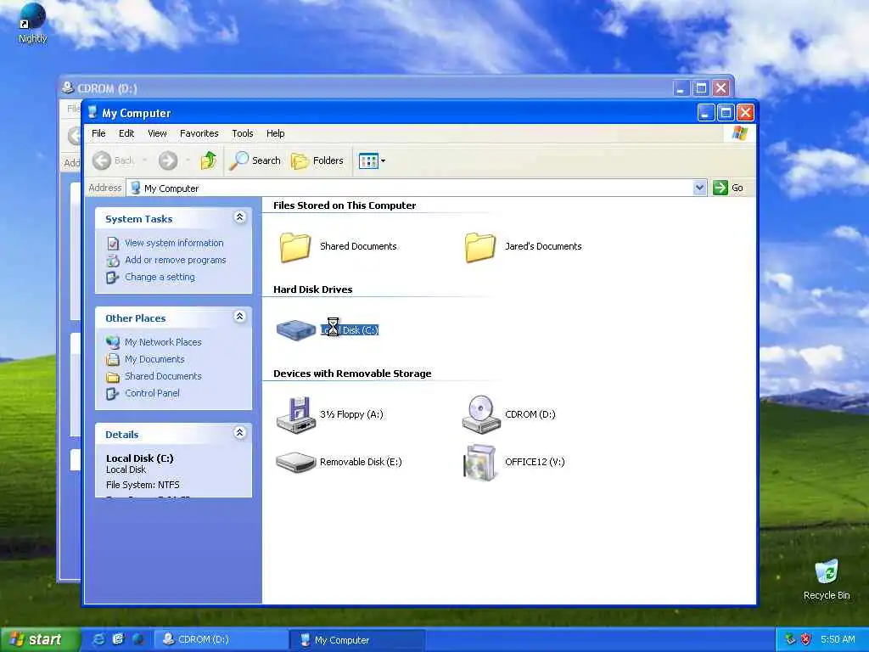Open the Recycle Bin on desktop
Image resolution: width=869 pixels, height=652 pixels.
pos(827,579)
